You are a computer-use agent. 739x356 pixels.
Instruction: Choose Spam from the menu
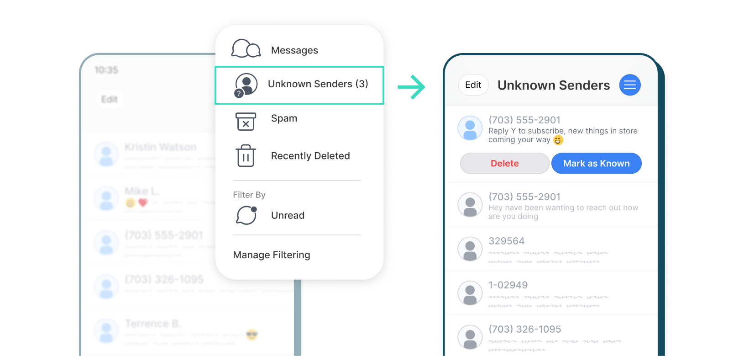tap(284, 118)
